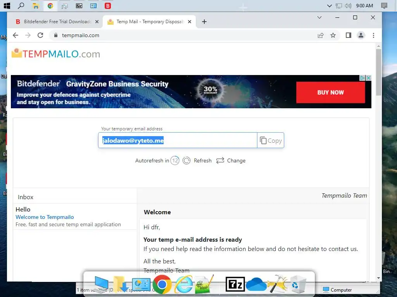Click the 9:00 AM clock
This screenshot has height=297, width=397.
(364, 5)
